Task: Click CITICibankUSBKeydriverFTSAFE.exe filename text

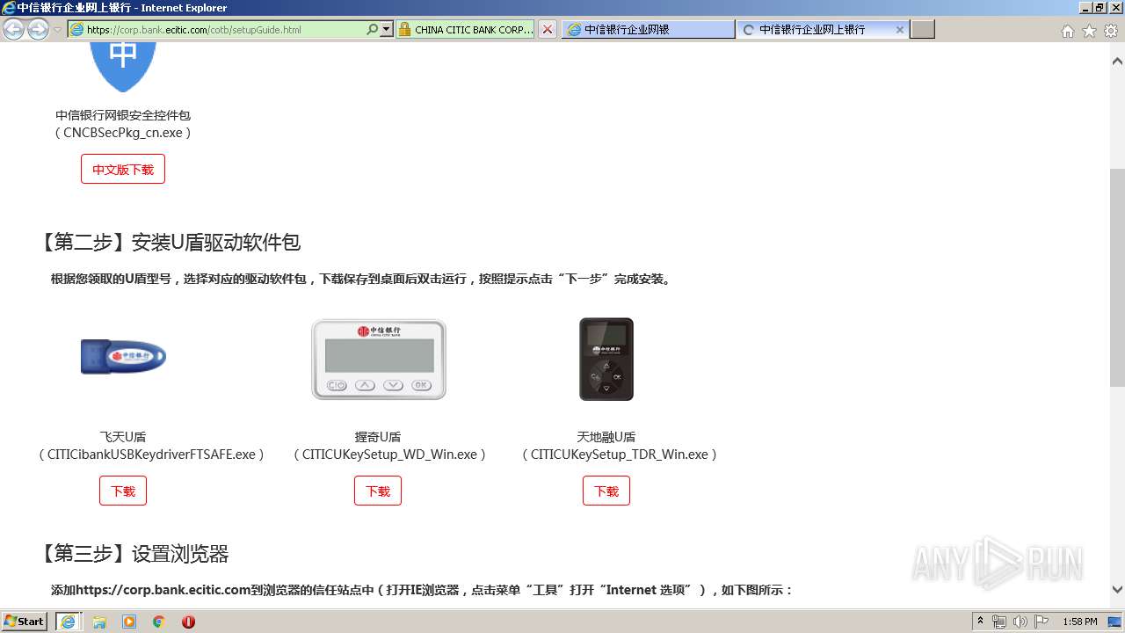Action: pos(151,455)
